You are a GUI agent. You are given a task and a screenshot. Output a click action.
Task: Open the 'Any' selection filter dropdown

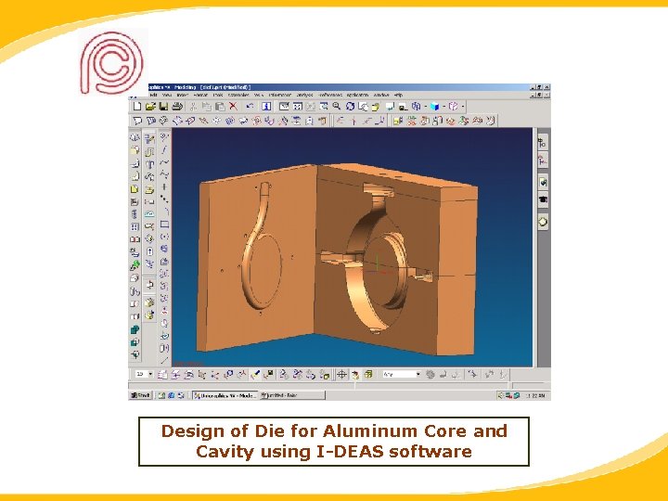pyautogui.click(x=417, y=374)
